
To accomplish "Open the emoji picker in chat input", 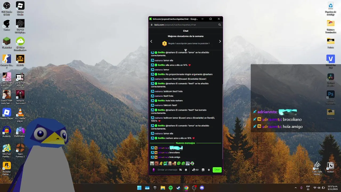I will [186, 170].
